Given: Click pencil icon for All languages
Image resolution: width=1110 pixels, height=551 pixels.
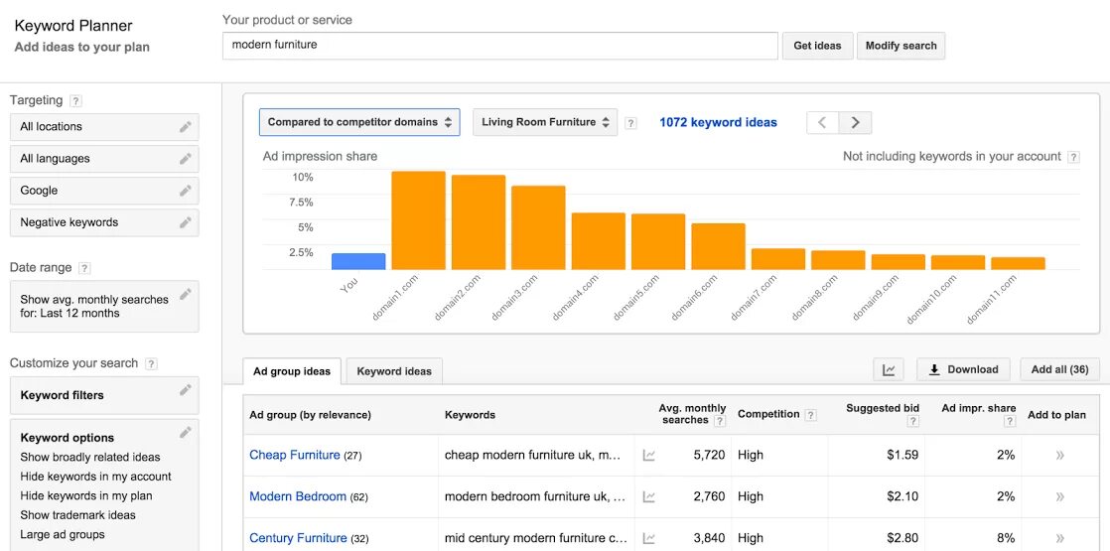Looking at the screenshot, I should pyautogui.click(x=185, y=159).
